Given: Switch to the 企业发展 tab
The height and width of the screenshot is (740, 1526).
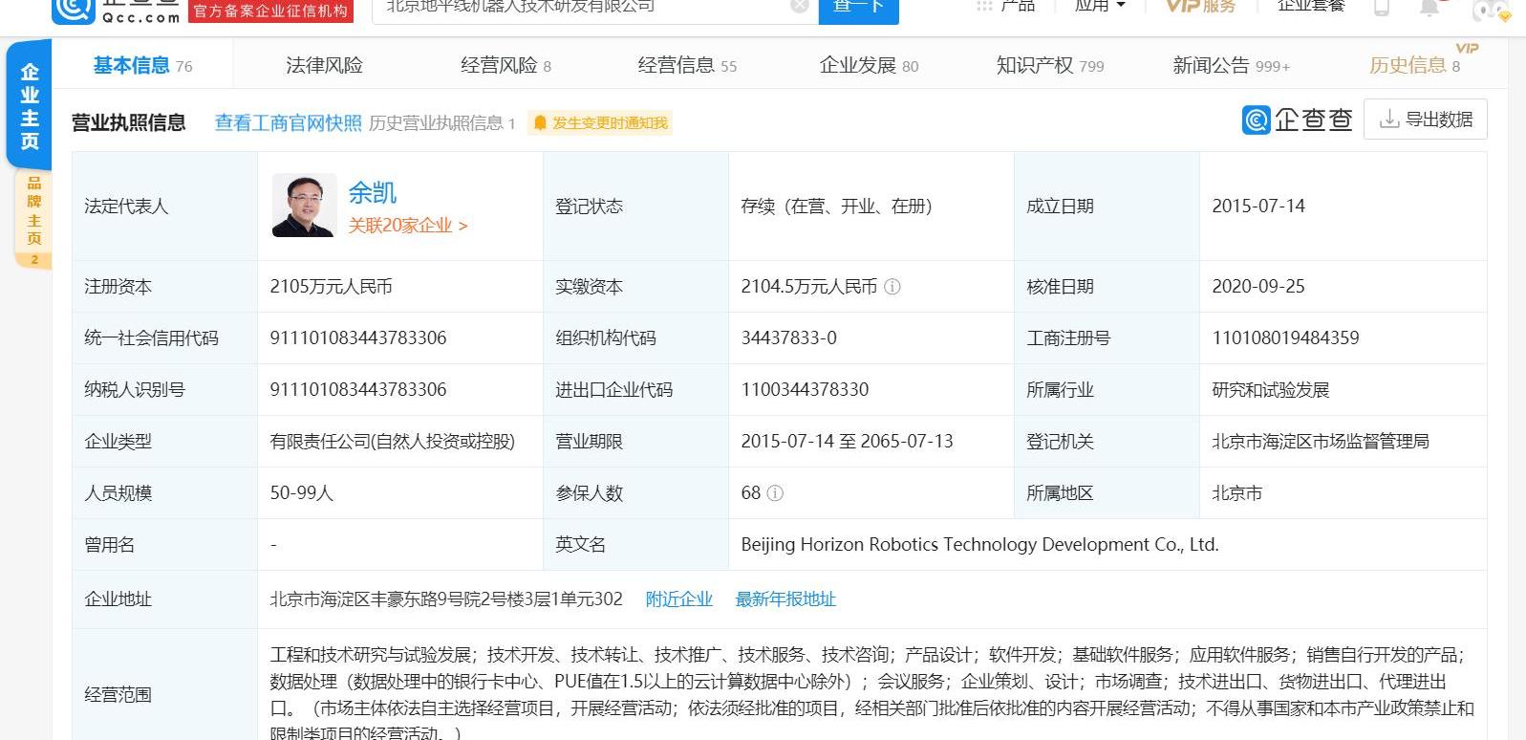Looking at the screenshot, I should tap(869, 65).
